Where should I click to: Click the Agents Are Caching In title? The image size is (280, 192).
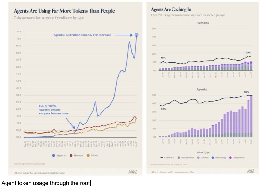[x=171, y=9]
